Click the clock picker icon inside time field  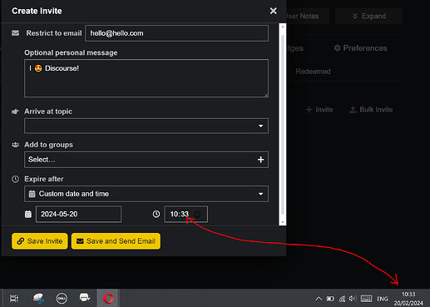(197, 214)
